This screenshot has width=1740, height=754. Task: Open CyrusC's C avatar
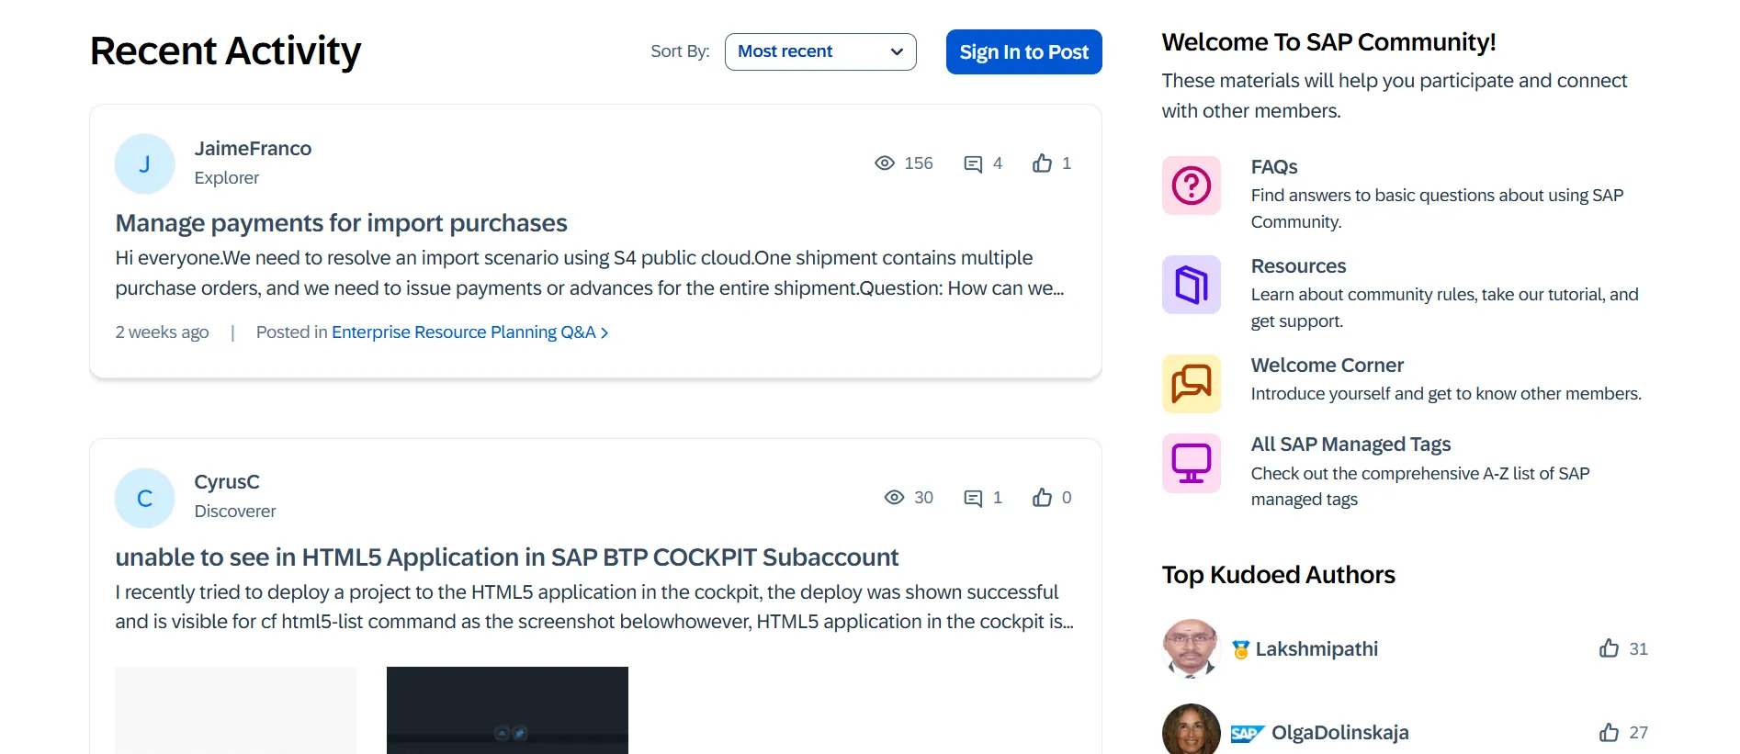click(144, 498)
